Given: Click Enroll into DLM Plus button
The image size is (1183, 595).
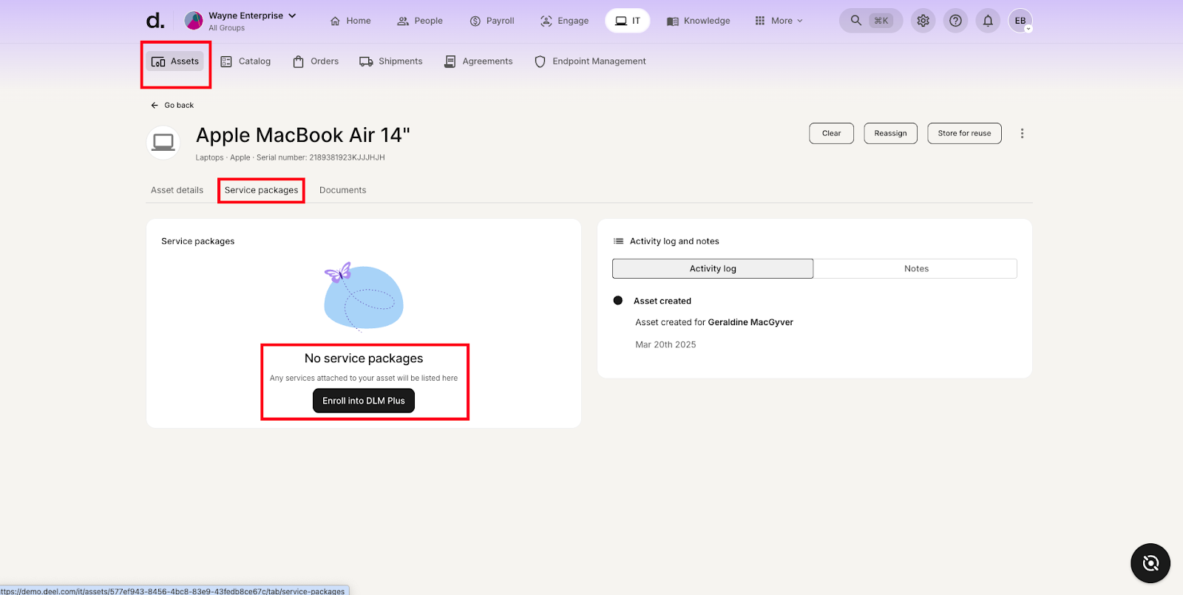Looking at the screenshot, I should 364,401.
